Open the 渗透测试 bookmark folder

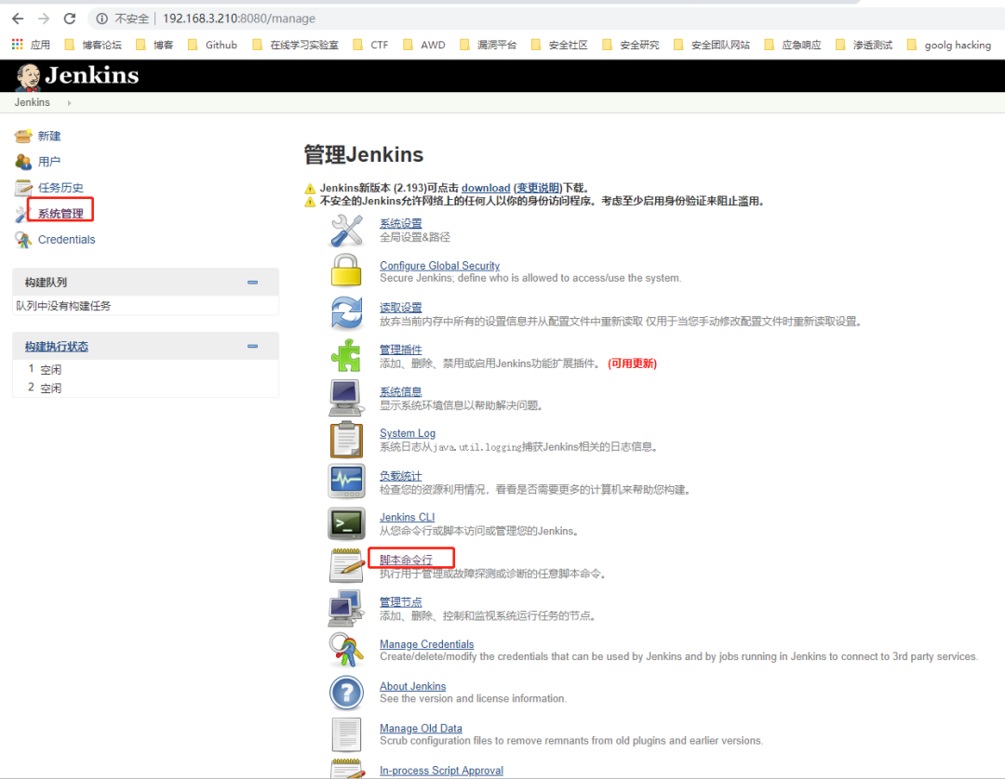coord(864,45)
